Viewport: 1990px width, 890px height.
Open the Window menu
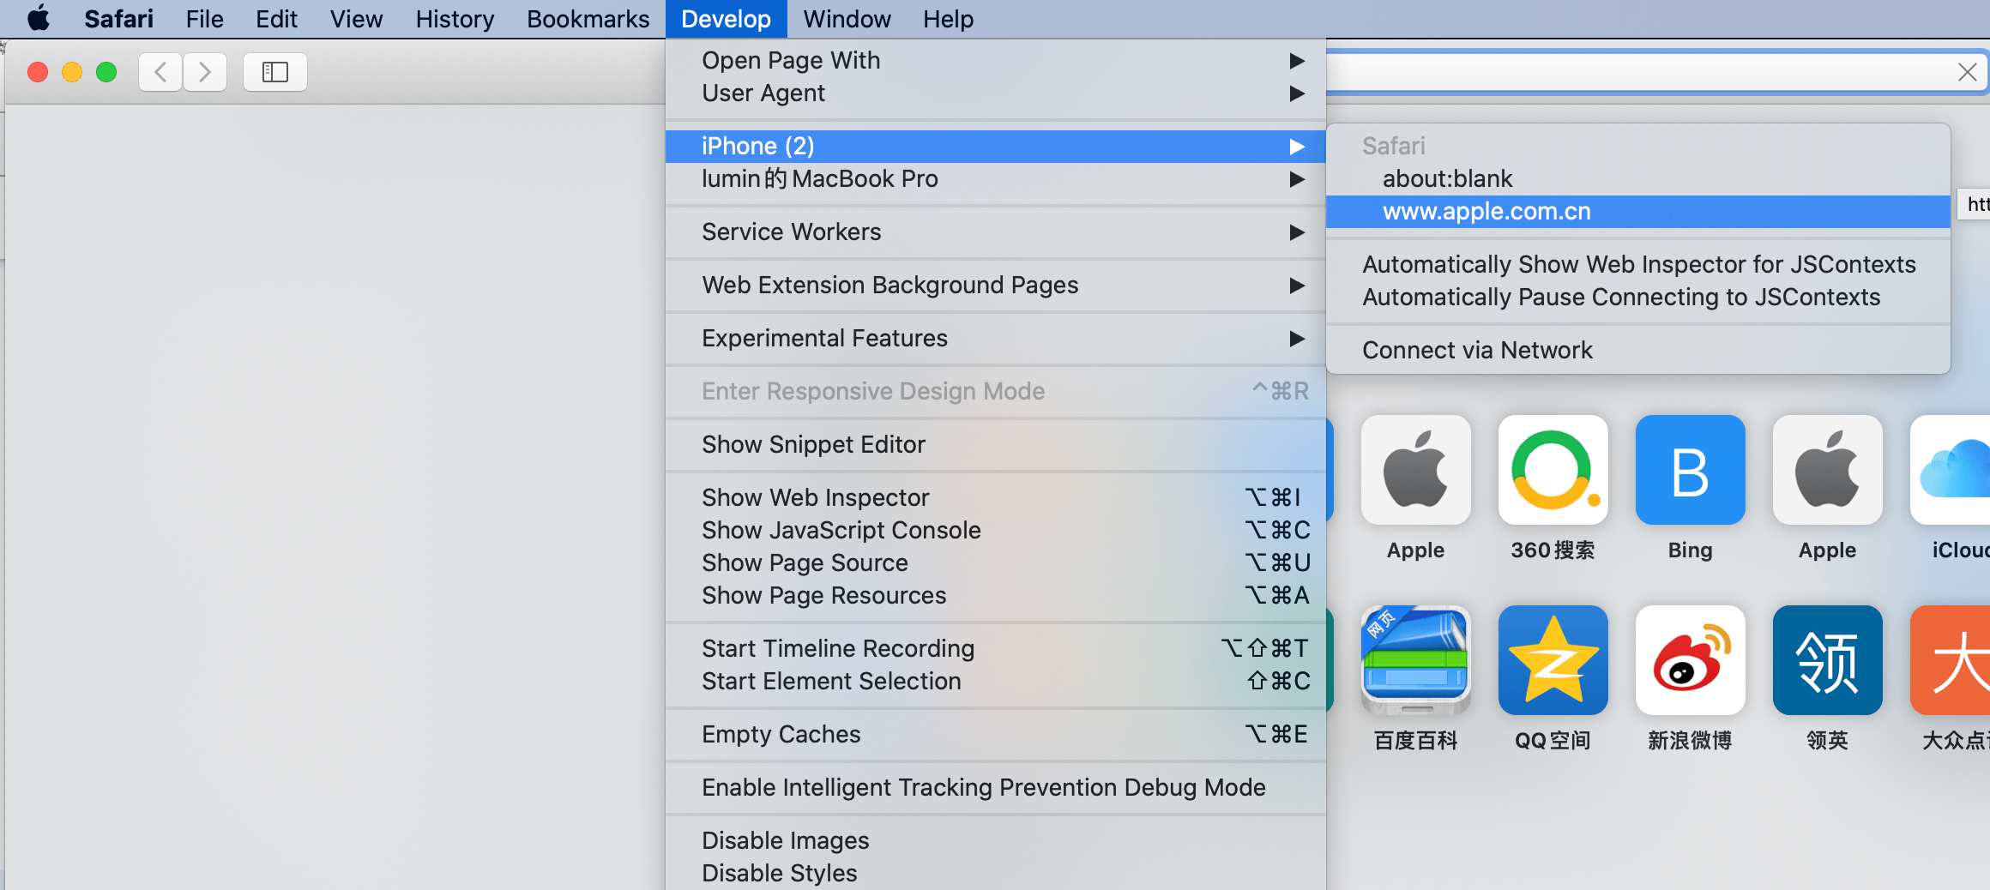[x=846, y=19]
